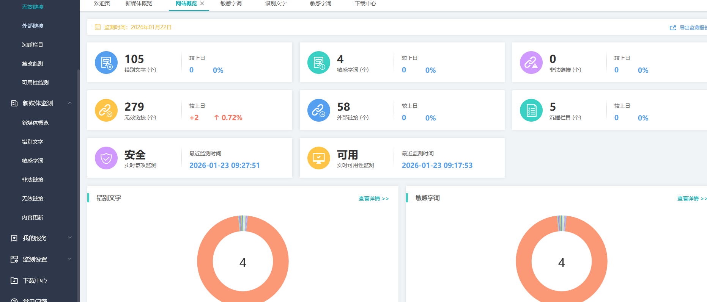This screenshot has width=707, height=302.
Task: Click the purple 非法链接 chain icon
Action: (x=531, y=63)
